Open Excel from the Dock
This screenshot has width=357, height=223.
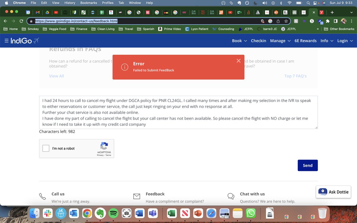pyautogui.click(x=172, y=213)
